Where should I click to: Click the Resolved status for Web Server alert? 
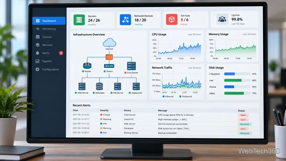click(x=245, y=124)
